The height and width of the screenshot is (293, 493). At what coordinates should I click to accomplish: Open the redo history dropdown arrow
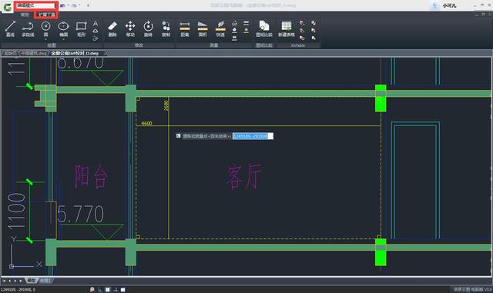[79, 5]
